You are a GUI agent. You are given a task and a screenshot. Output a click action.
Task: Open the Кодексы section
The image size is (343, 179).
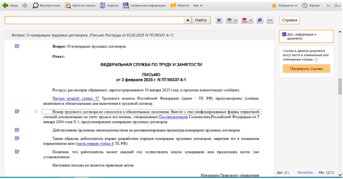click(109, 5)
